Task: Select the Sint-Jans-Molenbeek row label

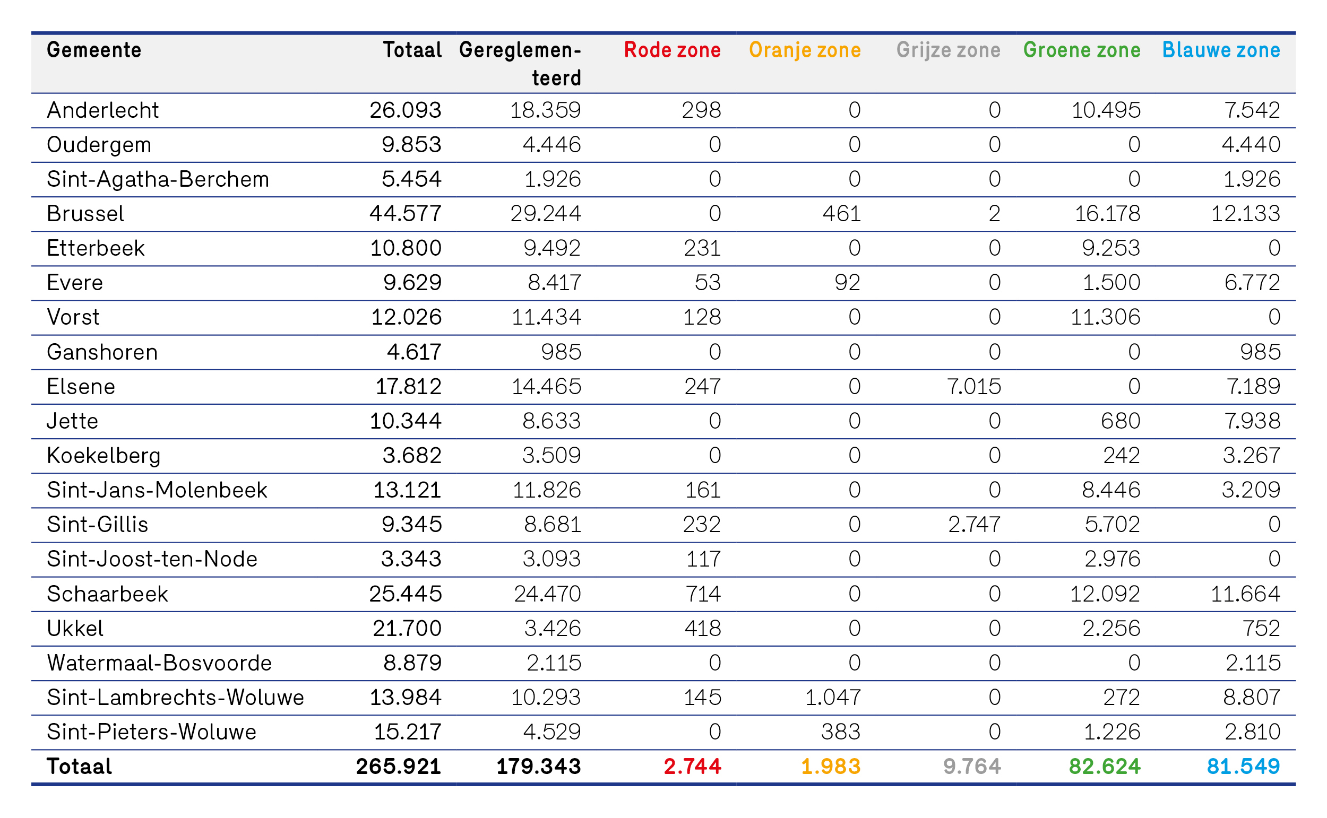Action: (158, 490)
